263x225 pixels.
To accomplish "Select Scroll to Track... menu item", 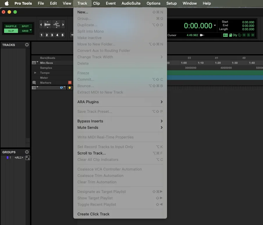I will [x=120, y=153].
